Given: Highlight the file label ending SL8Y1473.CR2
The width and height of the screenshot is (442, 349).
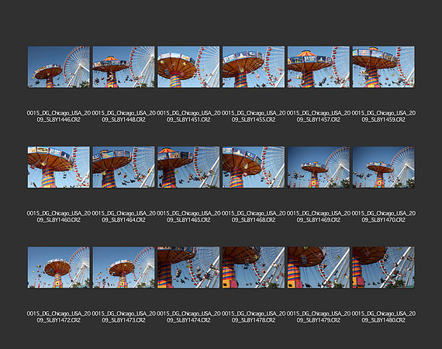Looking at the screenshot, I should pos(124,316).
